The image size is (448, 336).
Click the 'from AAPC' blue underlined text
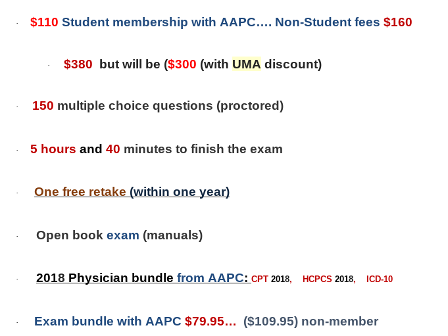coord(210,277)
